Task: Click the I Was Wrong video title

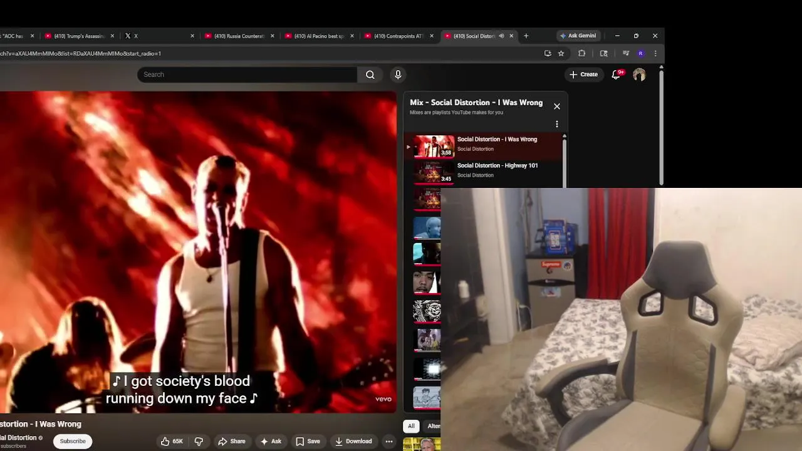Action: coord(40,424)
